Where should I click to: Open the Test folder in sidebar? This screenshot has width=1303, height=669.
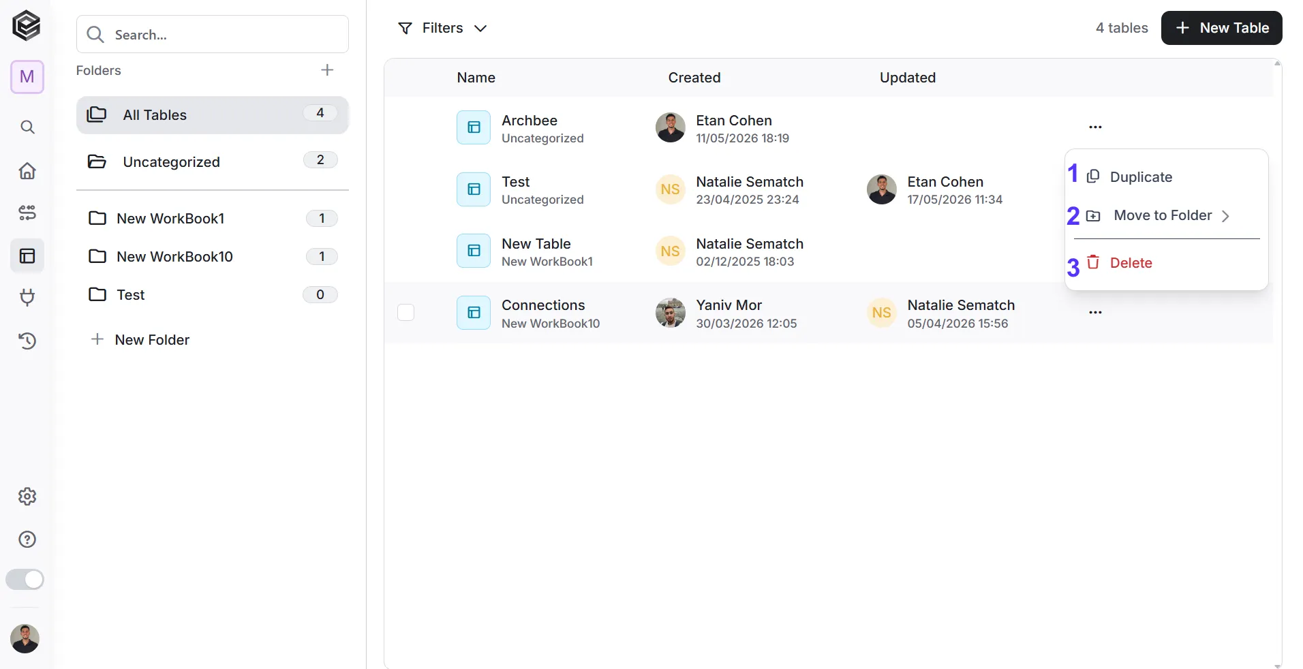(x=213, y=295)
